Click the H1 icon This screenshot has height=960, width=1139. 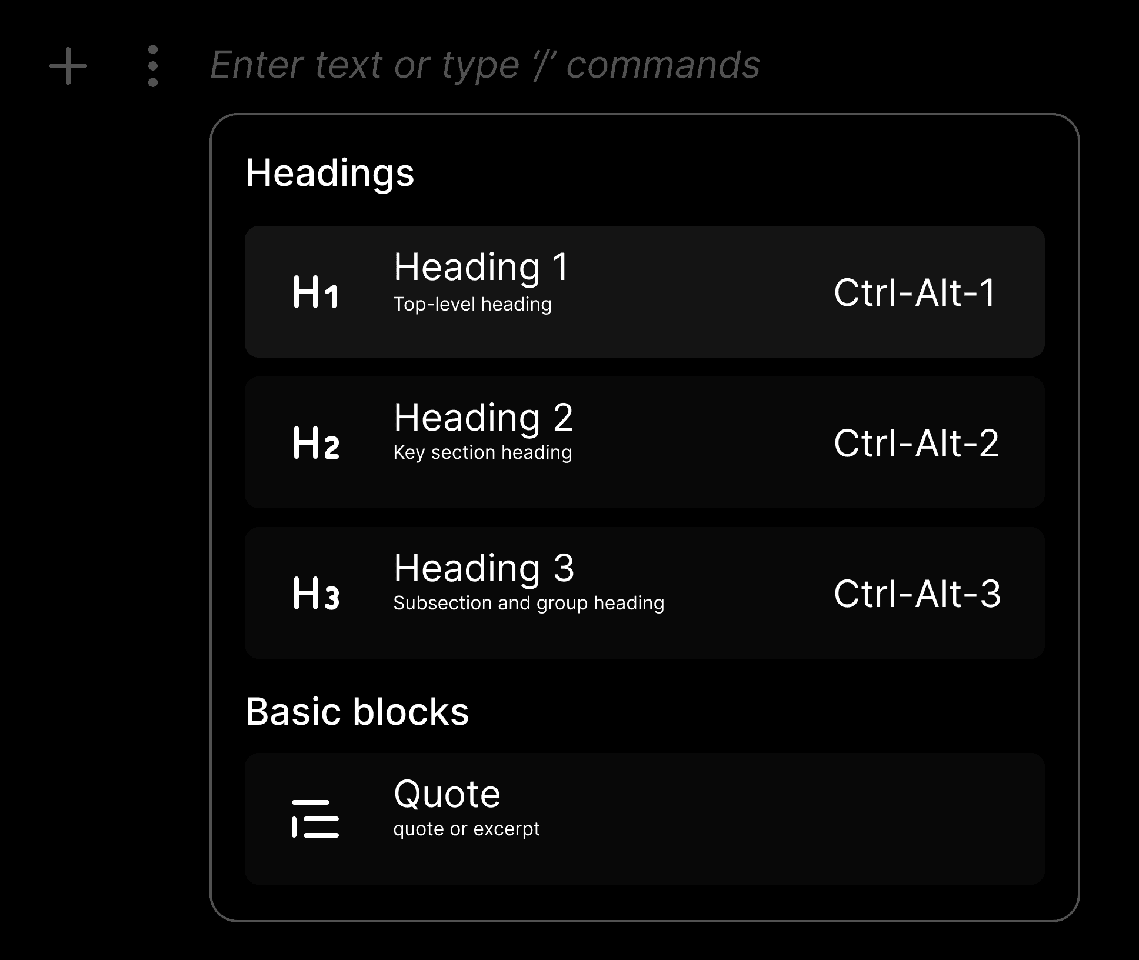coord(315,292)
